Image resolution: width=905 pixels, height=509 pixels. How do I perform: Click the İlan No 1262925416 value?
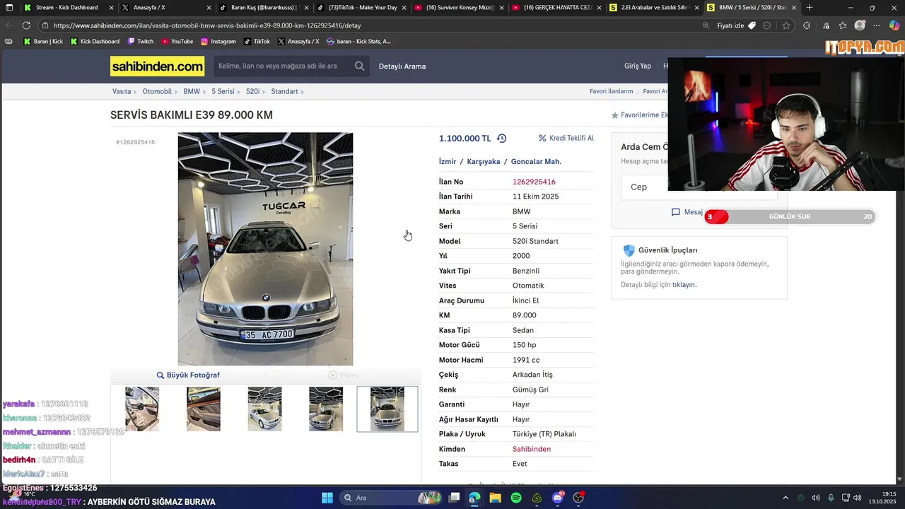point(534,182)
